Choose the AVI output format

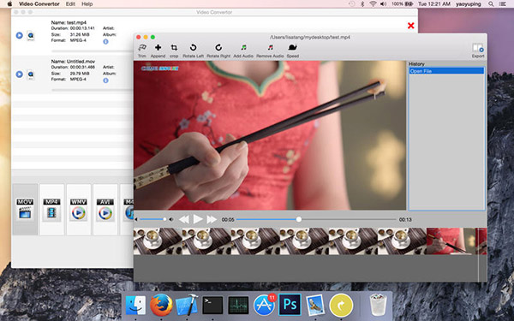[x=105, y=210]
